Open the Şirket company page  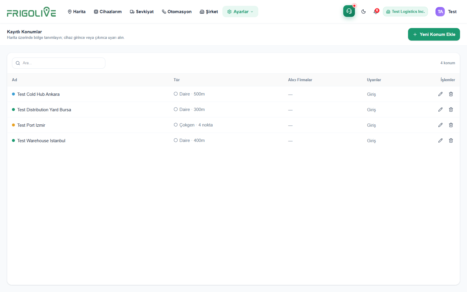tap(209, 12)
